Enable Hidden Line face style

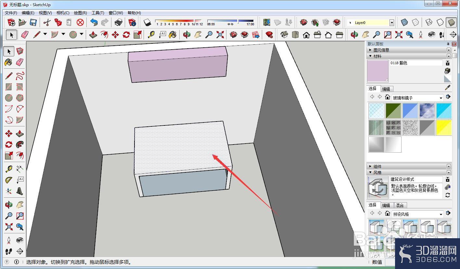tap(440, 22)
